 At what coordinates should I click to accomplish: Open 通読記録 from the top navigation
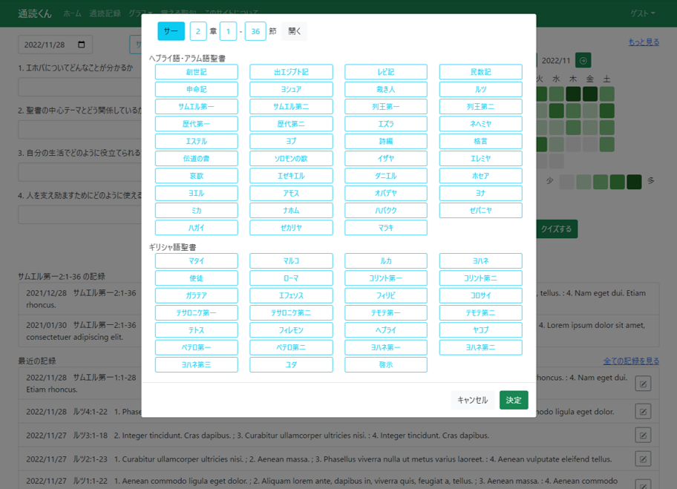(105, 13)
